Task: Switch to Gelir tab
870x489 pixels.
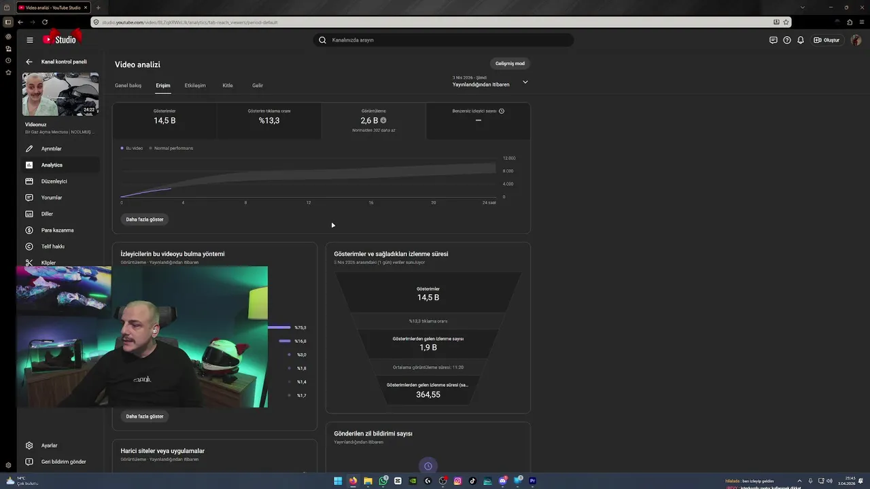Action: point(258,86)
